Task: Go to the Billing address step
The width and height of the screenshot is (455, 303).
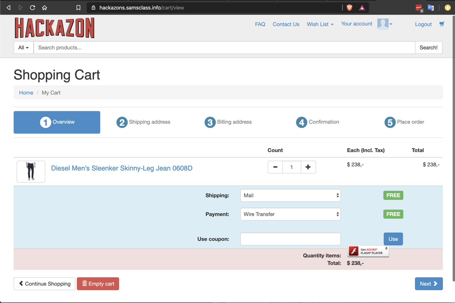Action: tap(228, 122)
